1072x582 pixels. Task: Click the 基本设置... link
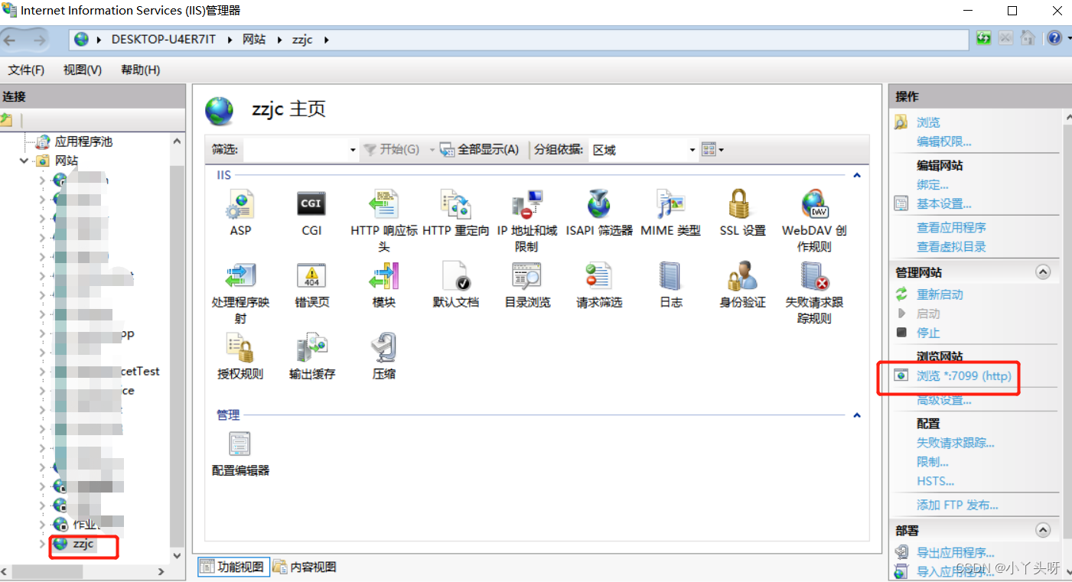pos(944,204)
